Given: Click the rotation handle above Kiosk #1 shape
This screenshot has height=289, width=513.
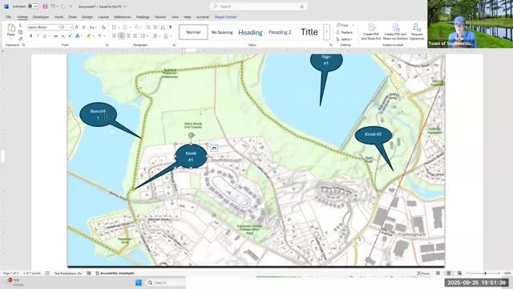Looking at the screenshot, I should (192, 135).
